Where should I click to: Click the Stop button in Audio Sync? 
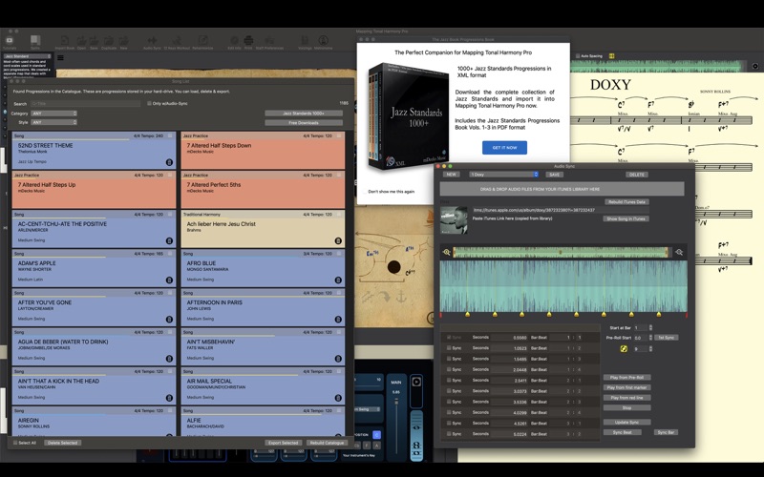626,408
